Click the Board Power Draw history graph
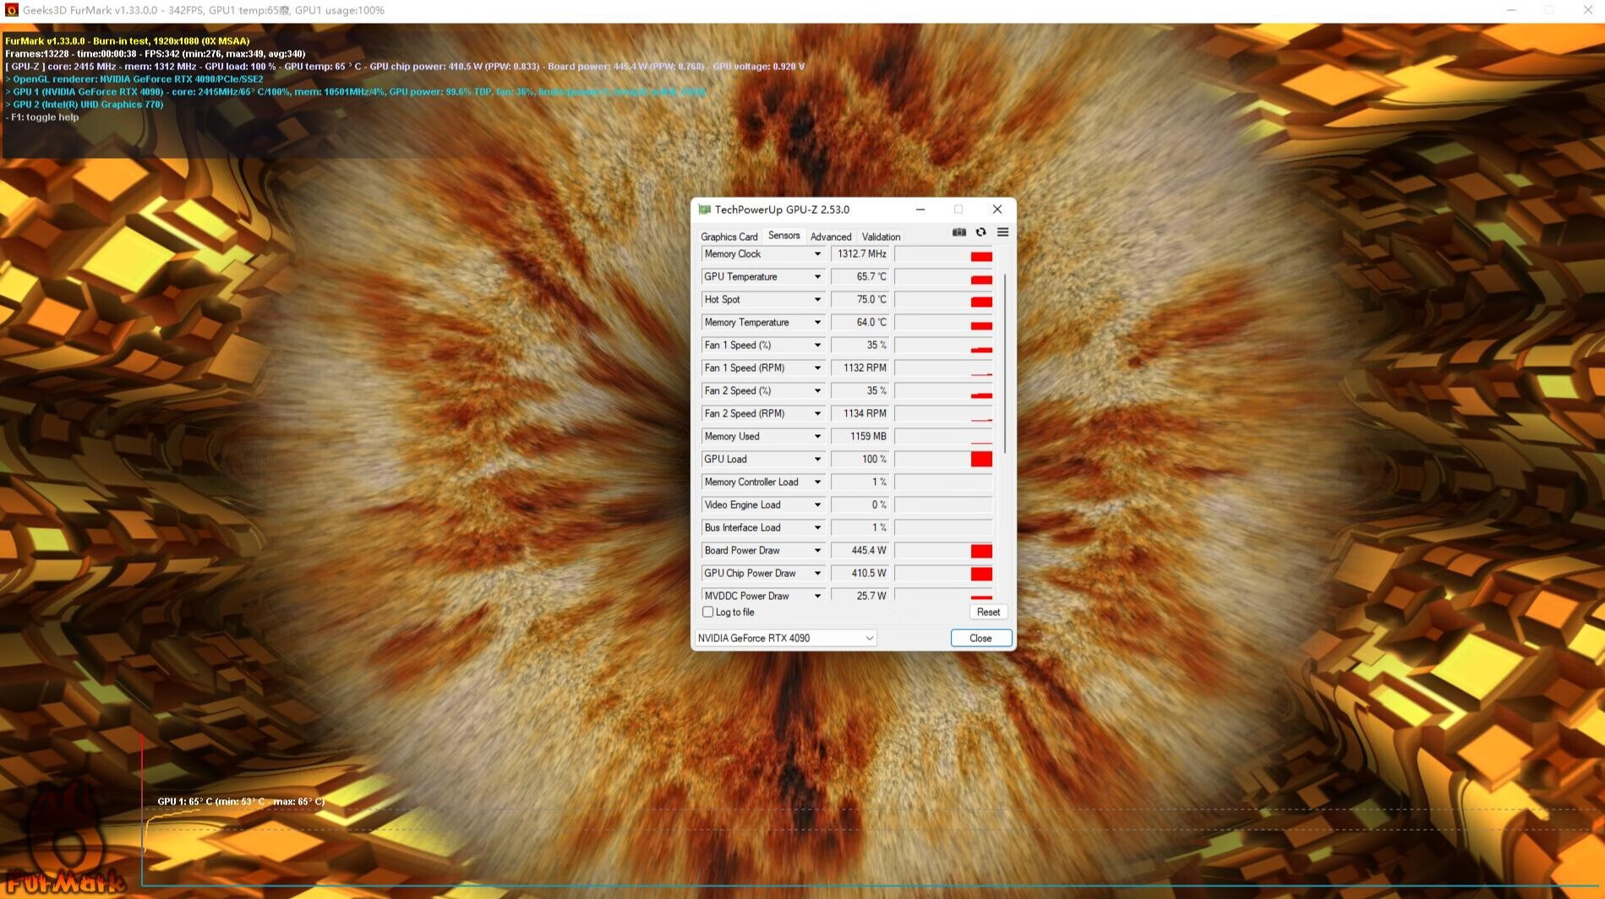The height and width of the screenshot is (899, 1605). tap(943, 551)
